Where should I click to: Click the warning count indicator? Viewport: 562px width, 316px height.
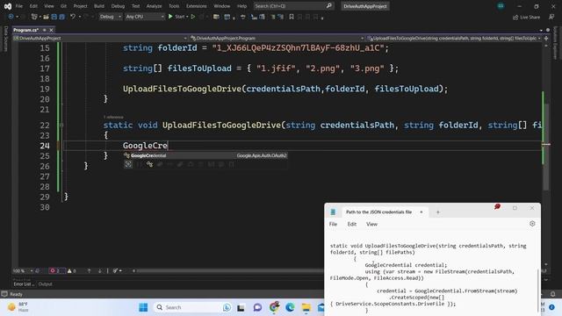click(72, 271)
